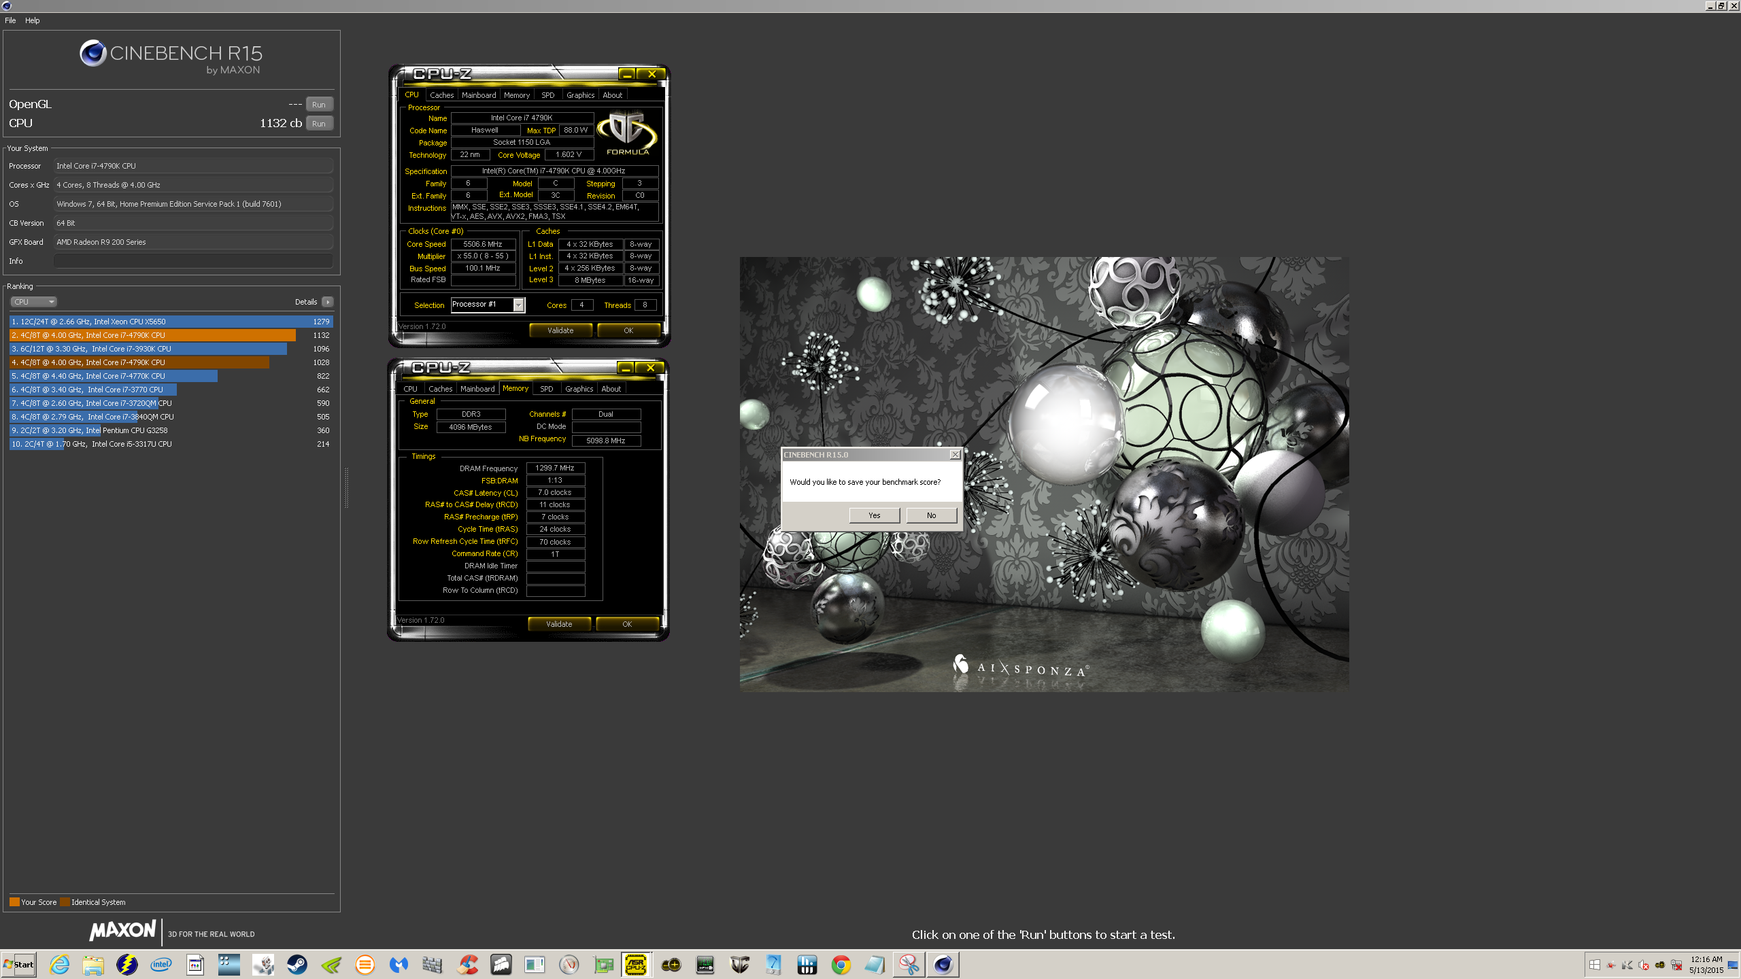Switch to Mainboard tab in upper CPU-Z
Viewport: 1741px width, 979px height.
479,95
